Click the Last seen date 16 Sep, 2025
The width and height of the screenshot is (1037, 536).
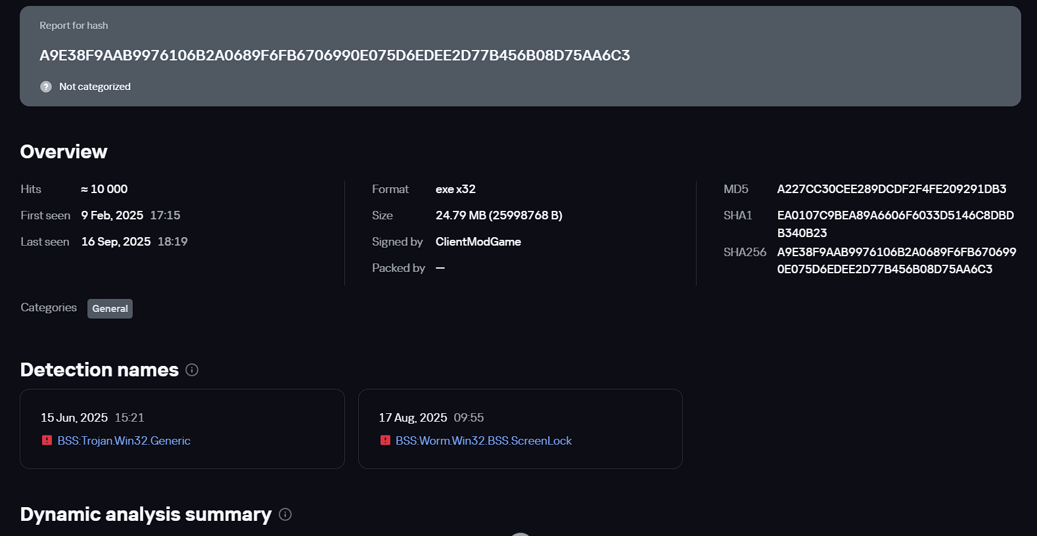tap(116, 242)
